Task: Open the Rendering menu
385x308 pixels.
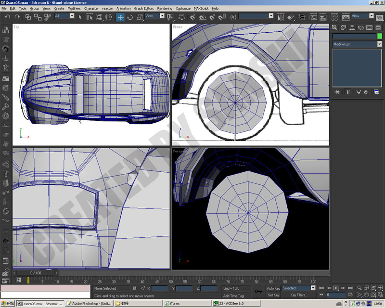Action: pyautogui.click(x=165, y=8)
